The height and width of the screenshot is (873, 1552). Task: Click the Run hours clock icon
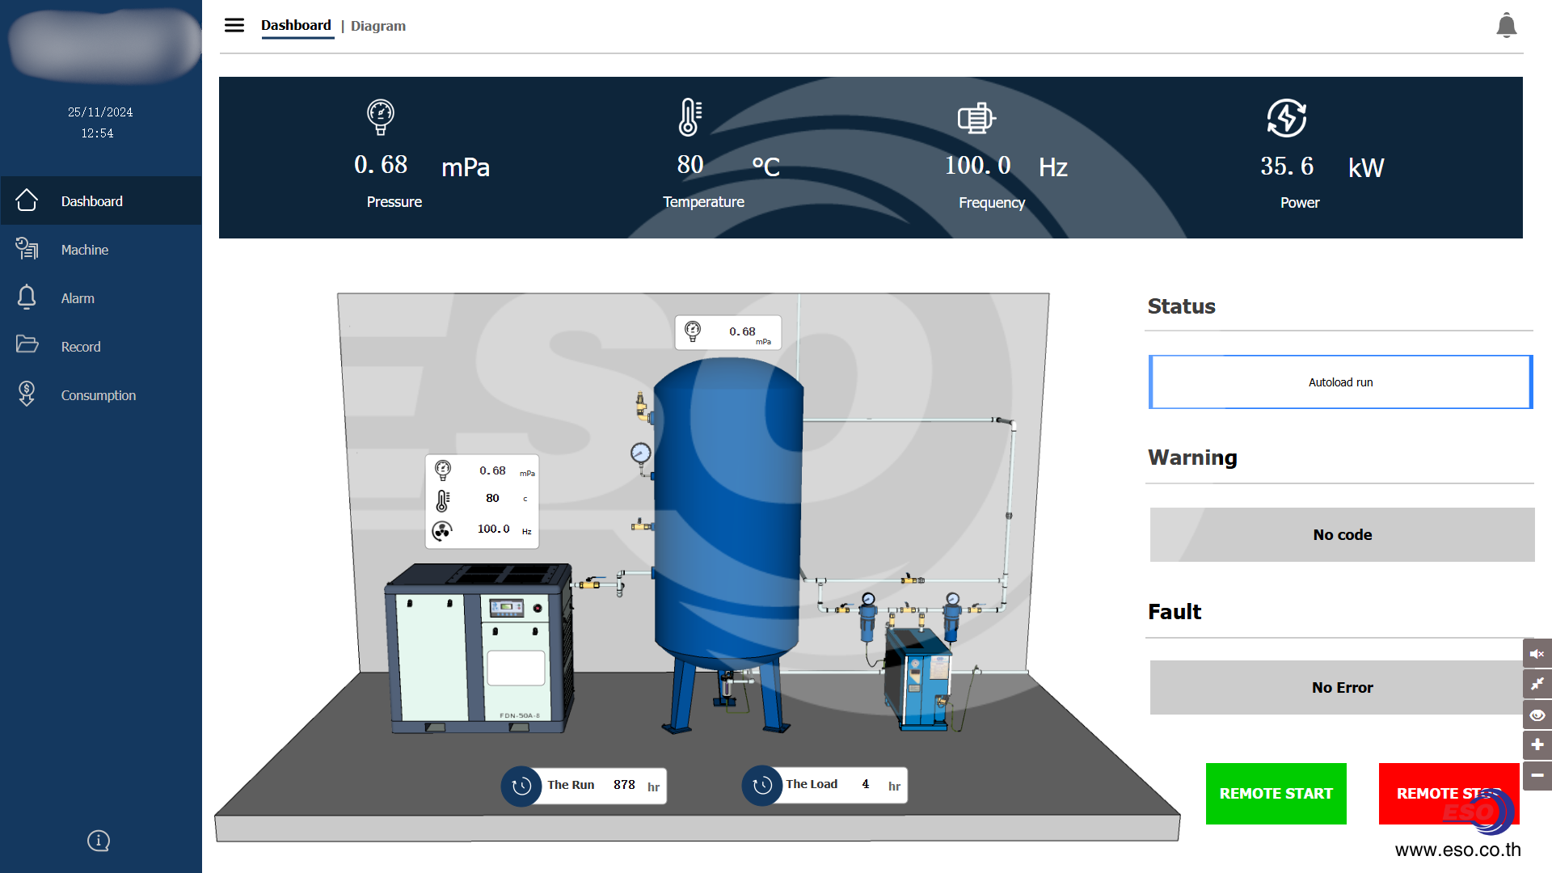(521, 786)
